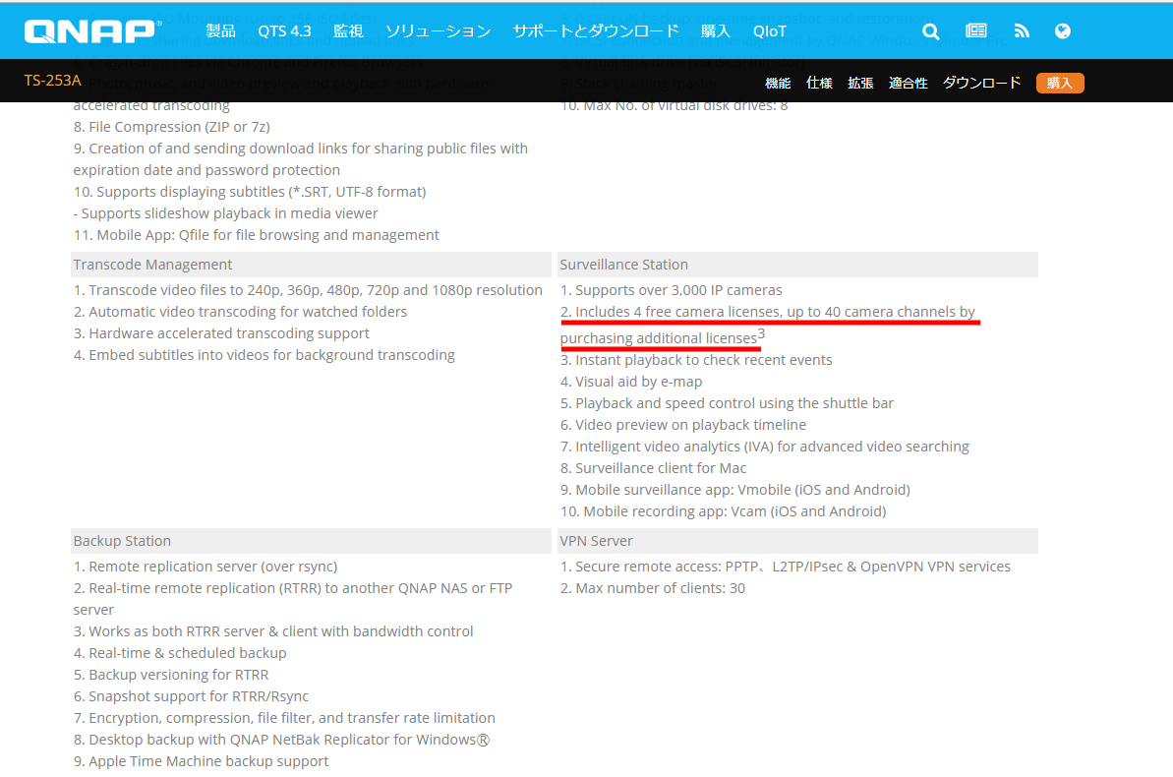Click 'Mobile recording app: Vcam' line
The height and width of the screenshot is (777, 1173).
point(724,512)
